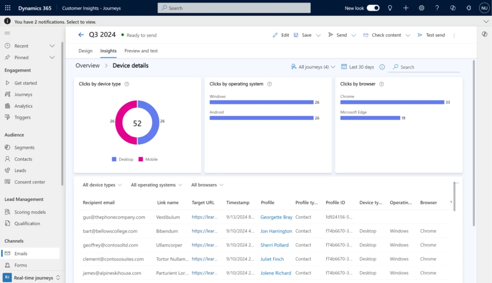Open the Copilot panel icon on the right
492x283 pixels.
click(485, 35)
